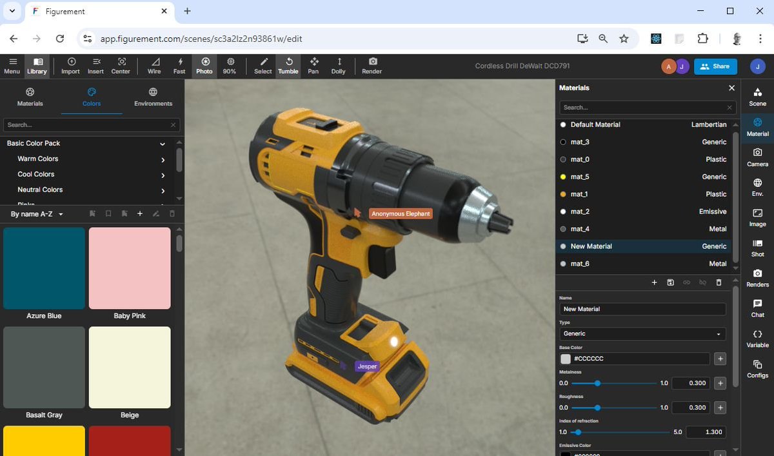Viewport: 774px width, 456px height.
Task: Click the Base Color gray swatch
Action: [x=566, y=359]
